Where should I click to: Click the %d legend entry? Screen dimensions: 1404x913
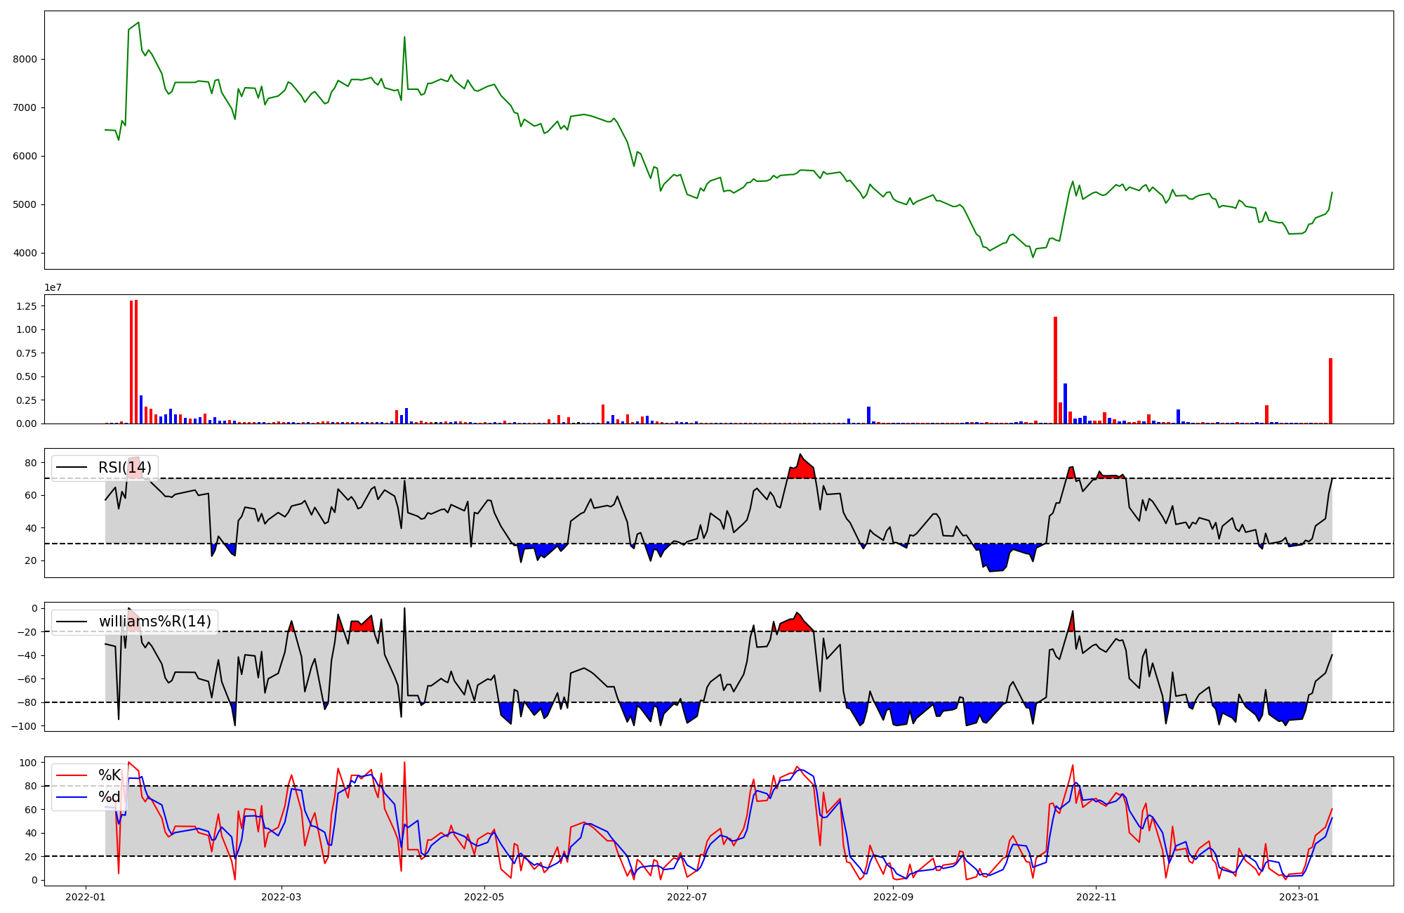tap(109, 797)
